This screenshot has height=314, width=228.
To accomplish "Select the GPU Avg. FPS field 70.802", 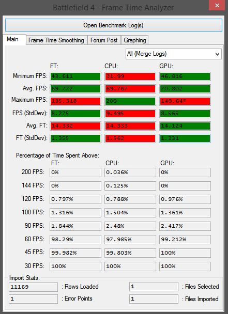I will tap(185, 89).
